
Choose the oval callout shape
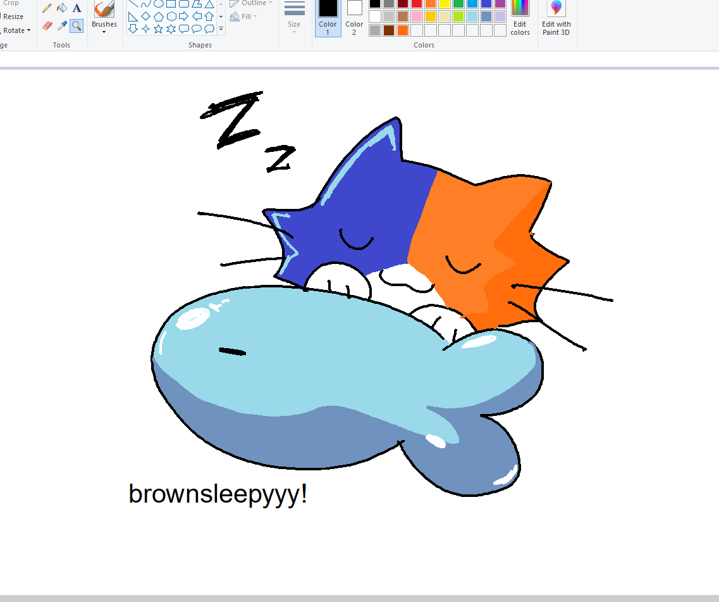197,29
